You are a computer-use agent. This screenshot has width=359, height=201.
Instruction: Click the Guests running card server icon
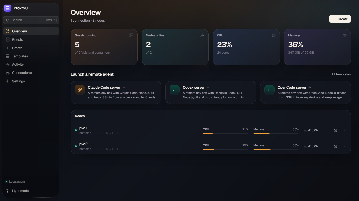click(131, 35)
